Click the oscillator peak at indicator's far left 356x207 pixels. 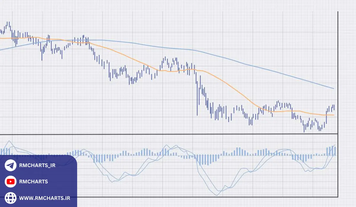click(10, 141)
